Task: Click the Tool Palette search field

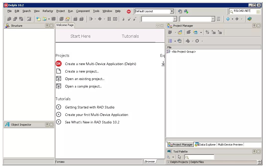Action: pos(199,157)
